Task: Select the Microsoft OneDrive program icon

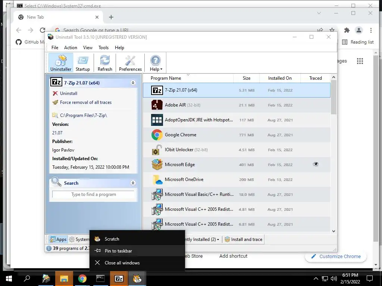Action: pyautogui.click(x=157, y=179)
